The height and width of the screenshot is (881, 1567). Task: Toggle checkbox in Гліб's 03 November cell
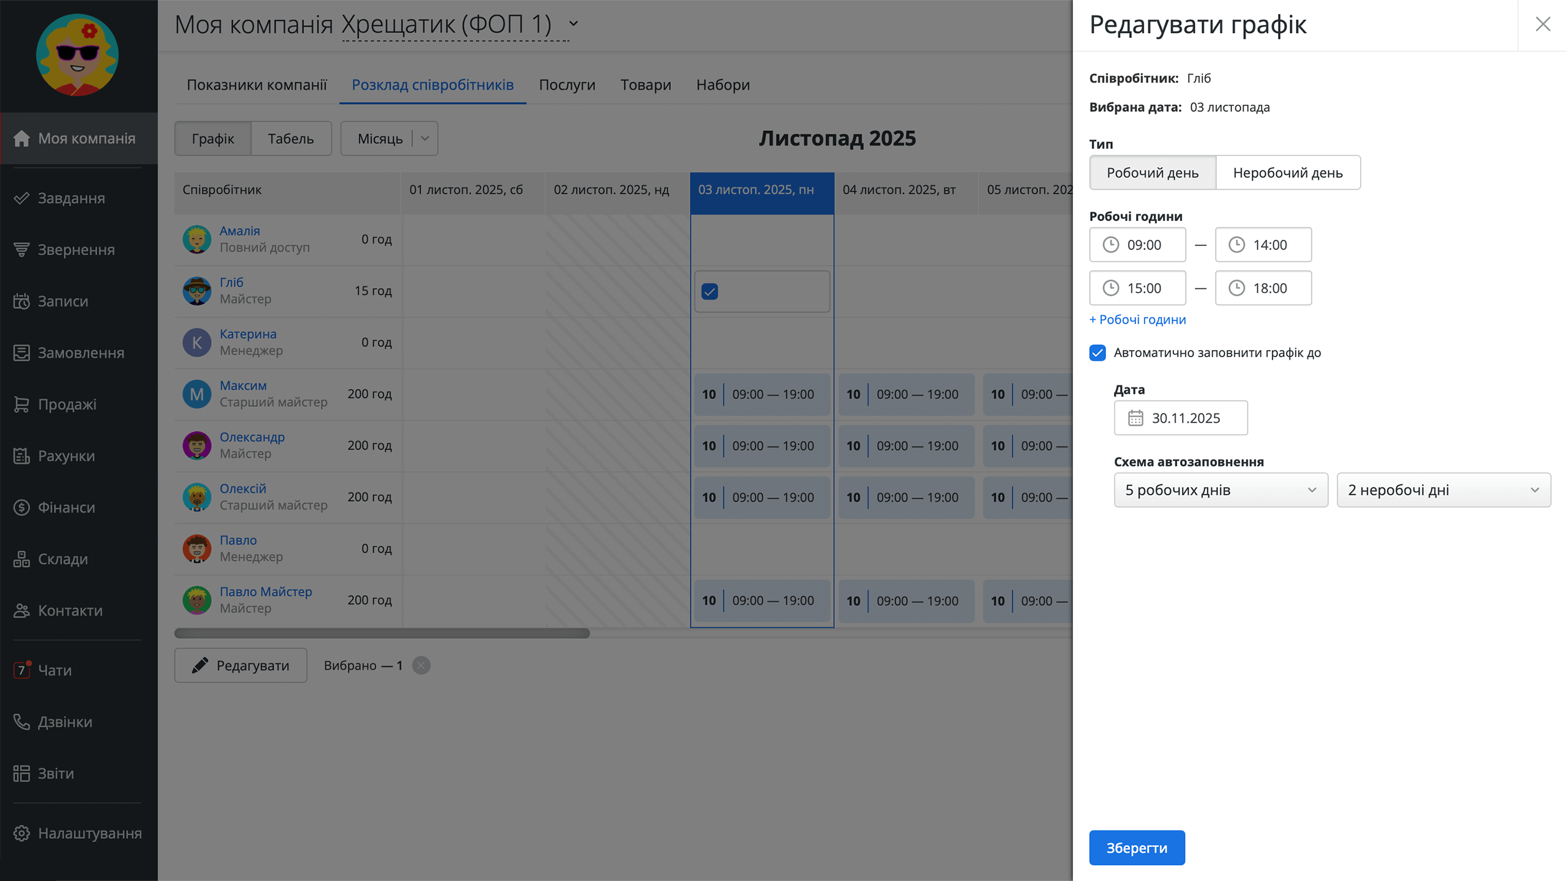pyautogui.click(x=710, y=292)
